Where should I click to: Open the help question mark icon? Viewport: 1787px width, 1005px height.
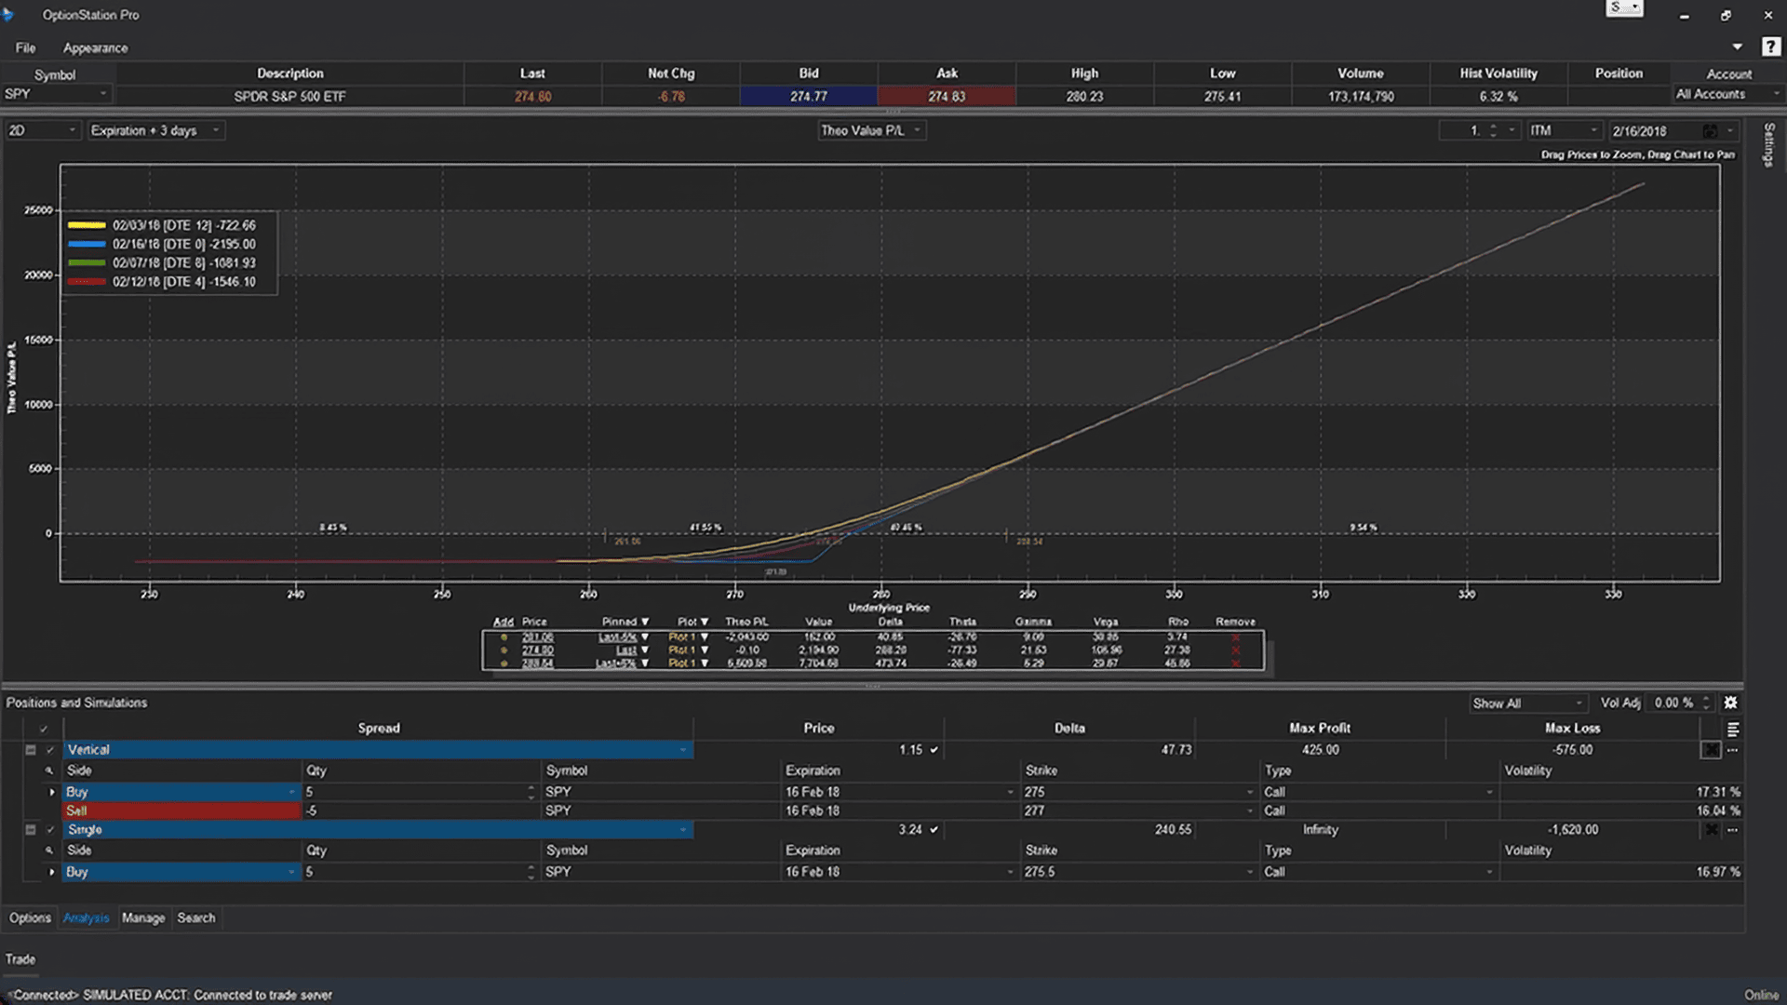(1770, 47)
